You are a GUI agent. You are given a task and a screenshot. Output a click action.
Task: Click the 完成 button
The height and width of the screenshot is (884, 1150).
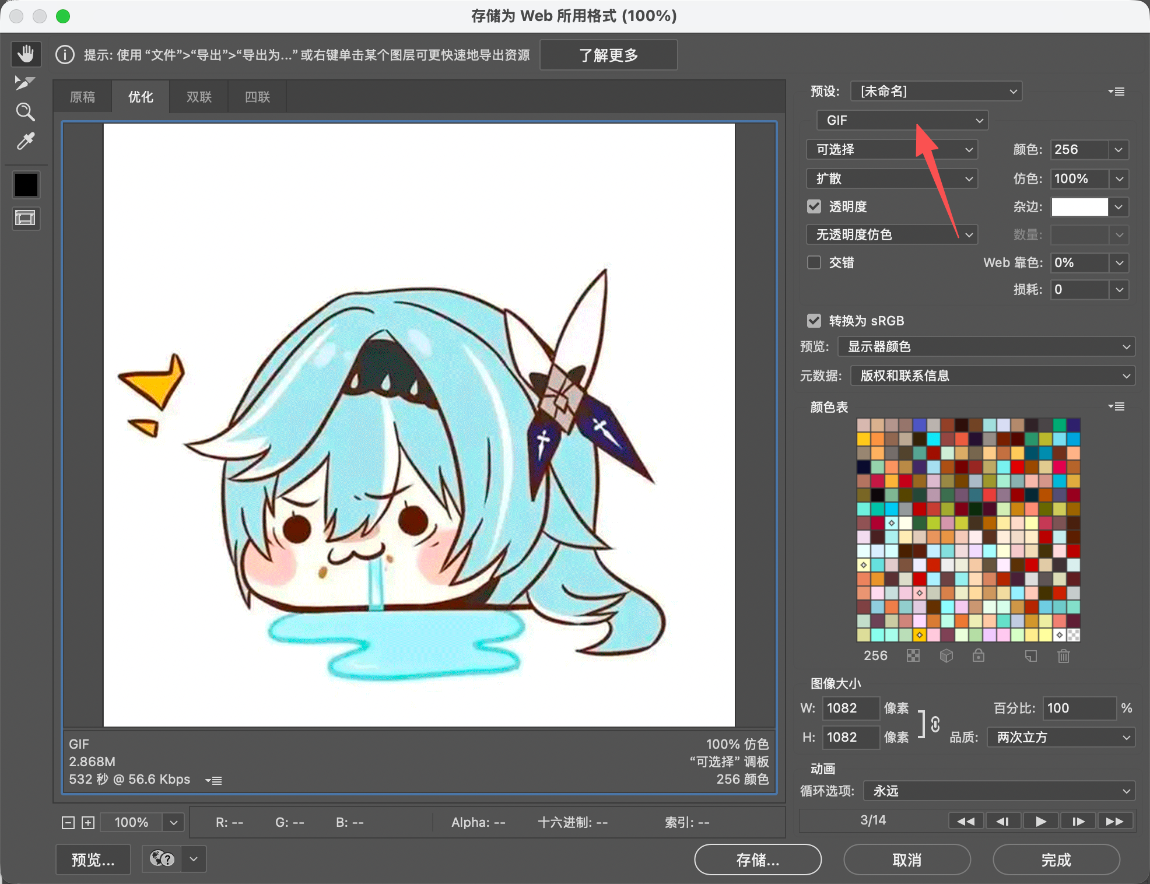(1057, 860)
